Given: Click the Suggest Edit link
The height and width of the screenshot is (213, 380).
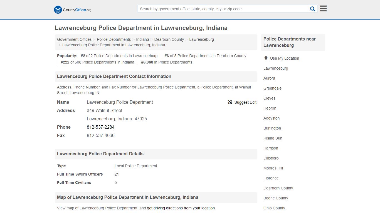Looking at the screenshot, I should [x=245, y=102].
